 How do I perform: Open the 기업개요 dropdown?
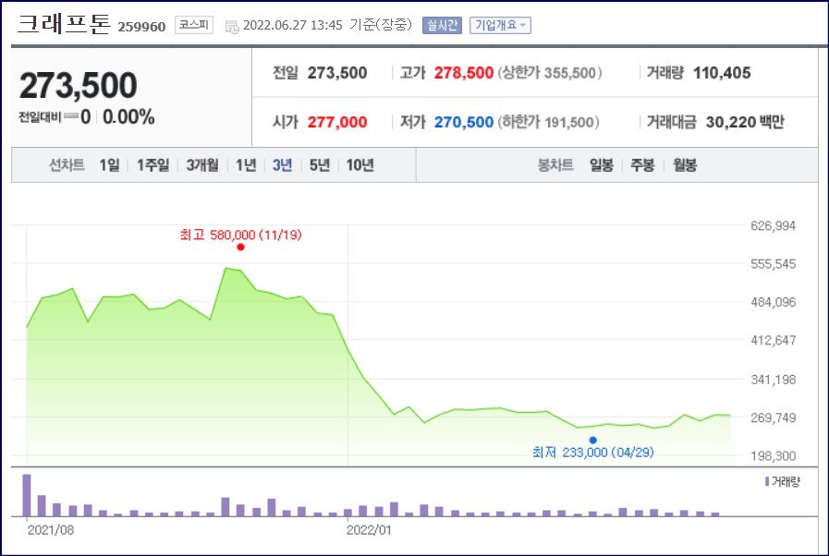point(500,25)
